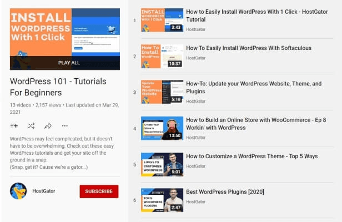Open the Softaculous video thumbnail
Screen dimensions: 342x222
162,56
